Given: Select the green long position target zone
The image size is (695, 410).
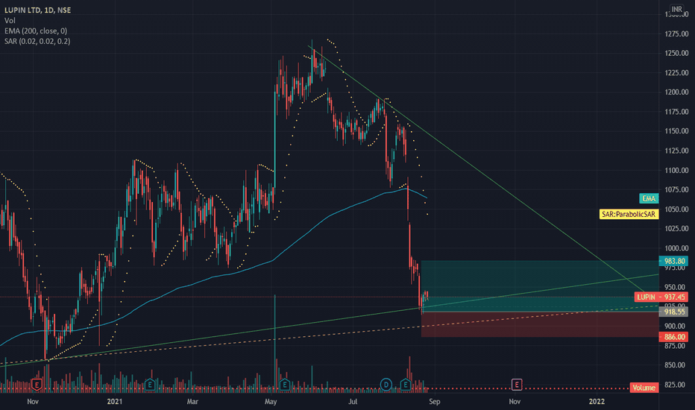Looking at the screenshot, I should (x=540, y=286).
